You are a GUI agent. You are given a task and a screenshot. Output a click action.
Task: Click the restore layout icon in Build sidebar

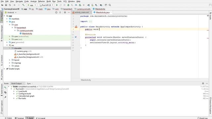5,93
